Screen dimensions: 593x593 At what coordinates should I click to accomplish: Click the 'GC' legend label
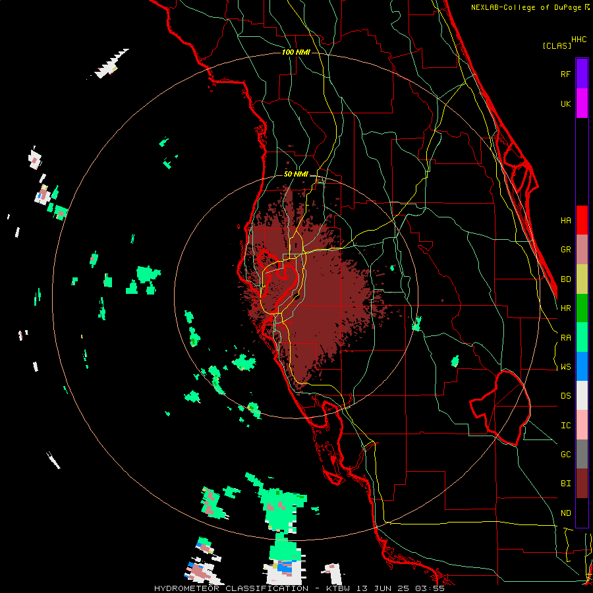point(565,455)
